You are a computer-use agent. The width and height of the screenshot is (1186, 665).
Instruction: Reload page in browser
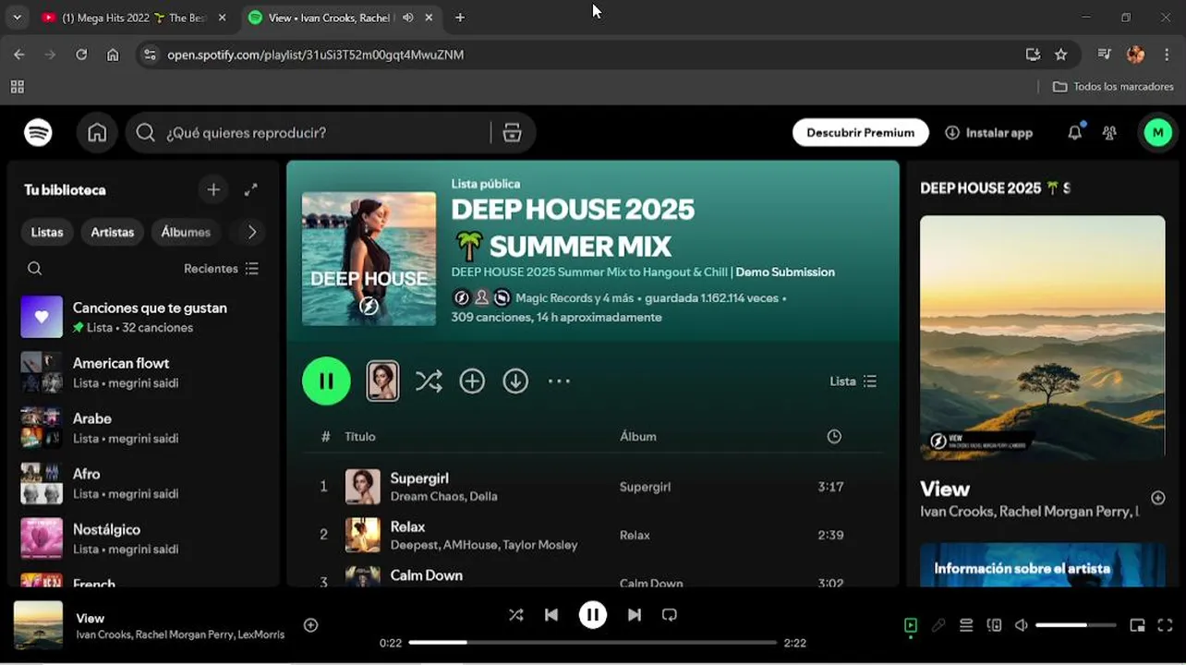81,54
